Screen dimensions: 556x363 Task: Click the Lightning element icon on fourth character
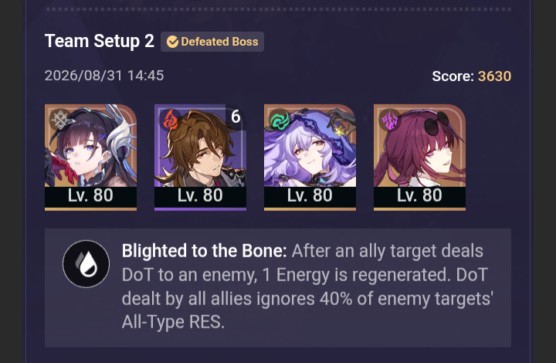[x=389, y=120]
